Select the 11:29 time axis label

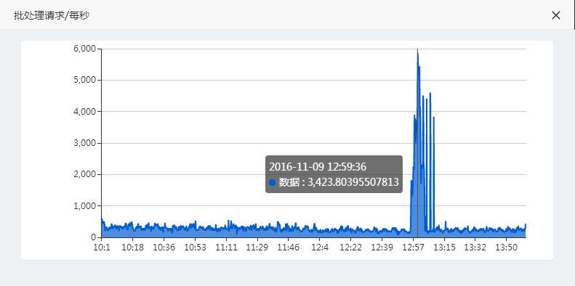(257, 248)
